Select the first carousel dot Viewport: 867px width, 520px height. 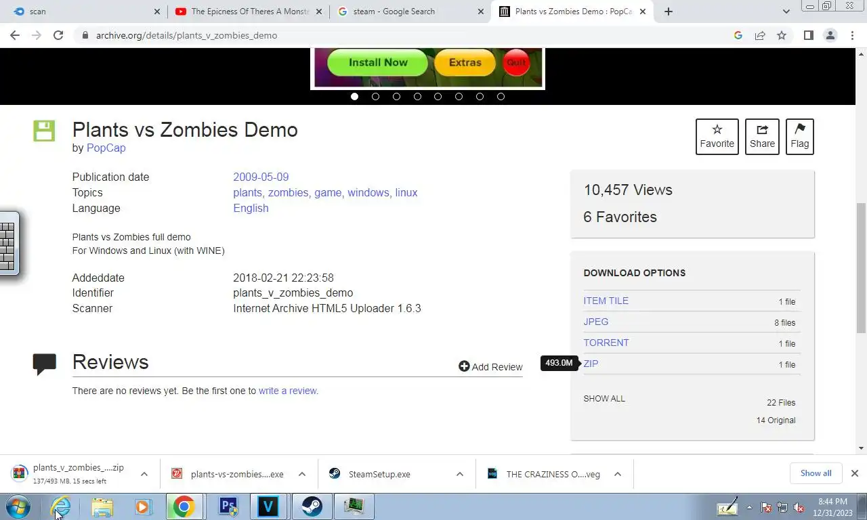point(354,96)
